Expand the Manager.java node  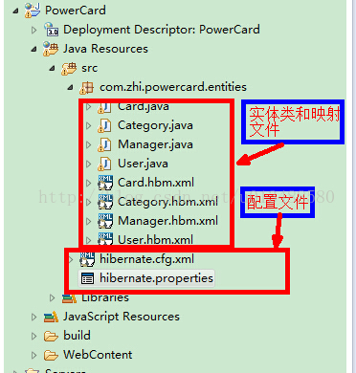pyautogui.click(x=89, y=144)
